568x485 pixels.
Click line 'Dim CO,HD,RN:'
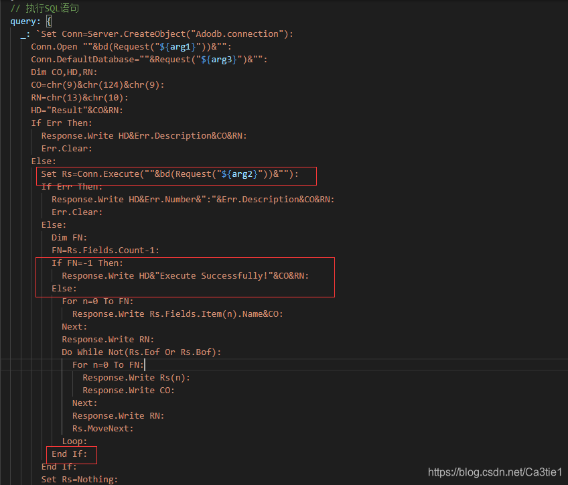(x=64, y=72)
